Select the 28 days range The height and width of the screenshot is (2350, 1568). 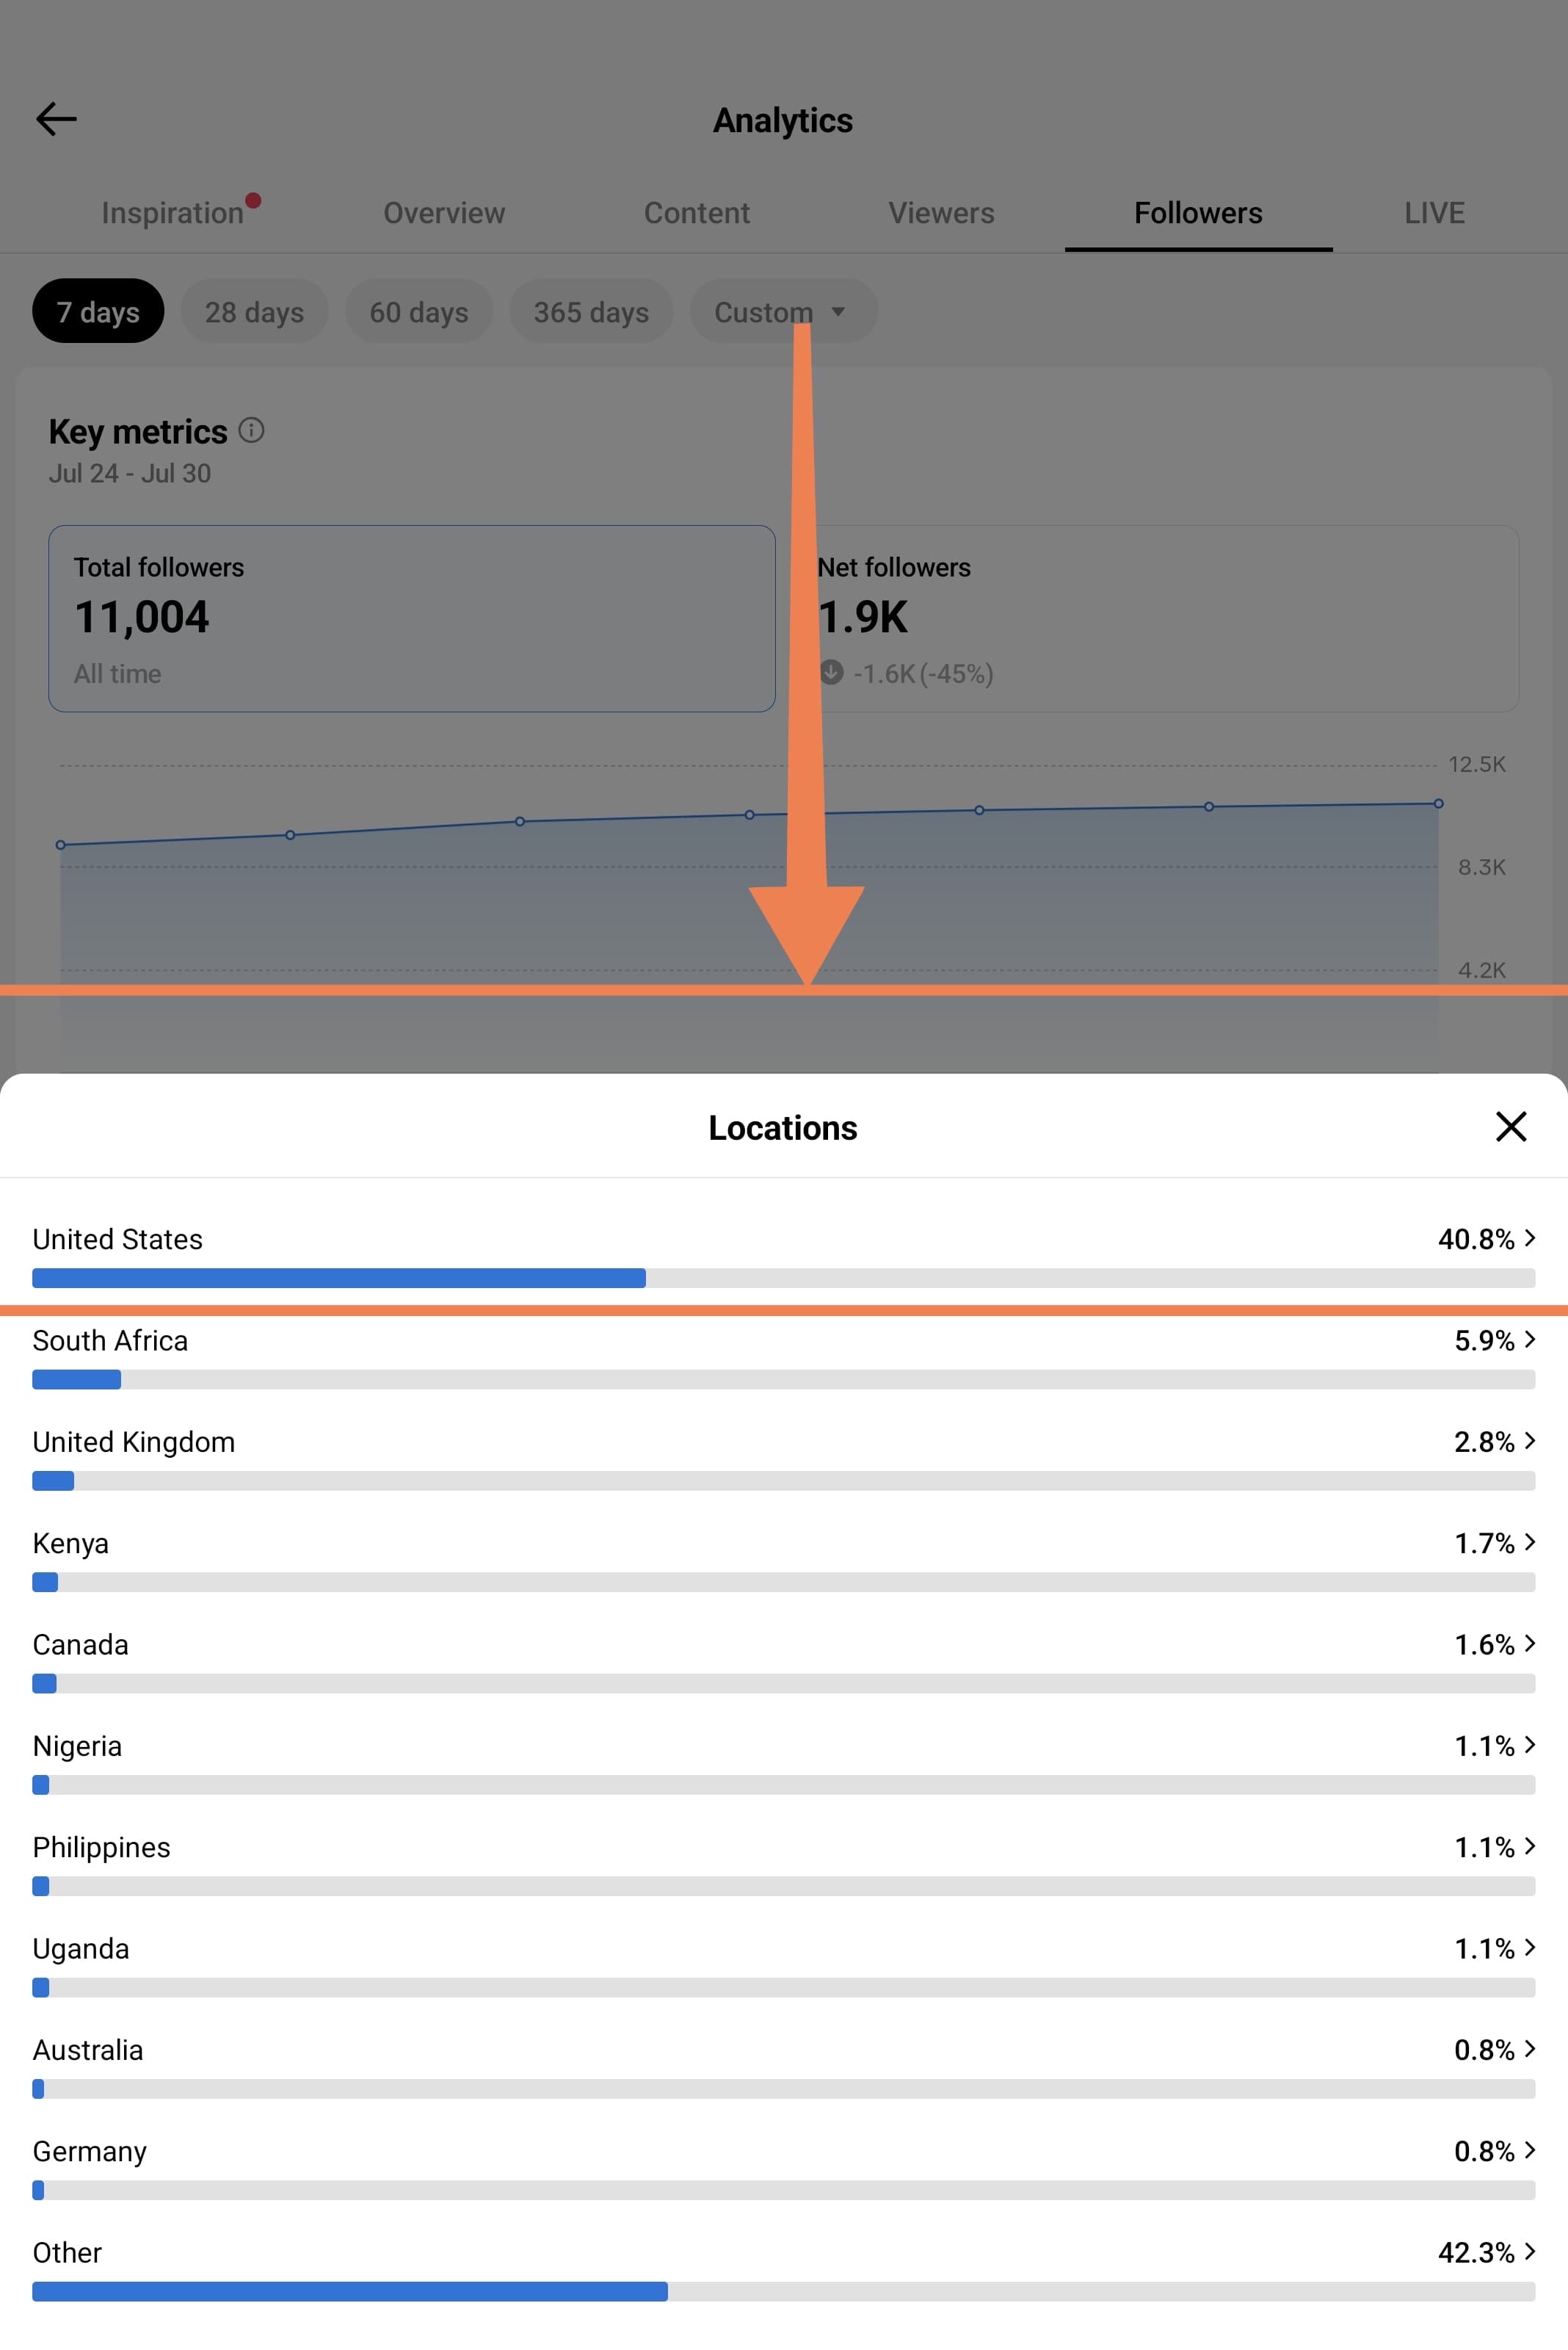click(254, 311)
